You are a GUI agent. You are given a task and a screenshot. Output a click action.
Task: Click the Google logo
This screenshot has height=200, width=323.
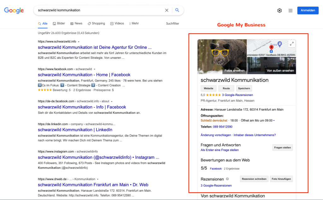pos(14,10)
